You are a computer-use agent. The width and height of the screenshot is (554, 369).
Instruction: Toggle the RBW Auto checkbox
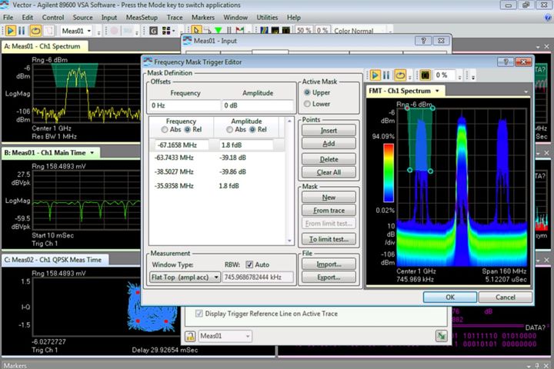(x=249, y=264)
